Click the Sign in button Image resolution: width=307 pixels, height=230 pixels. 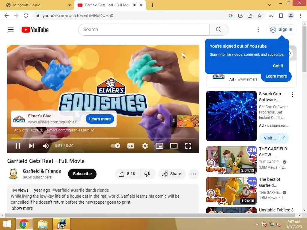[282, 30]
